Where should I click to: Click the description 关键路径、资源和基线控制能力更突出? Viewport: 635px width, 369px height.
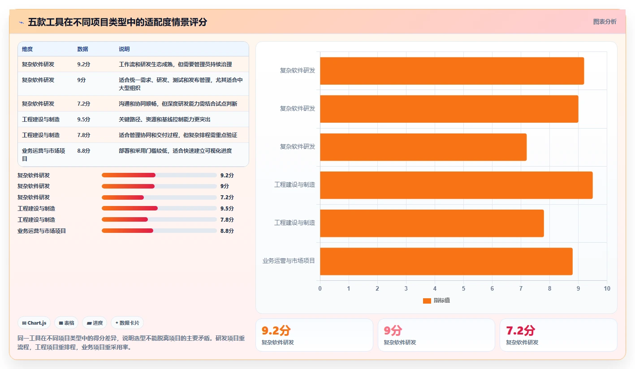(x=164, y=119)
